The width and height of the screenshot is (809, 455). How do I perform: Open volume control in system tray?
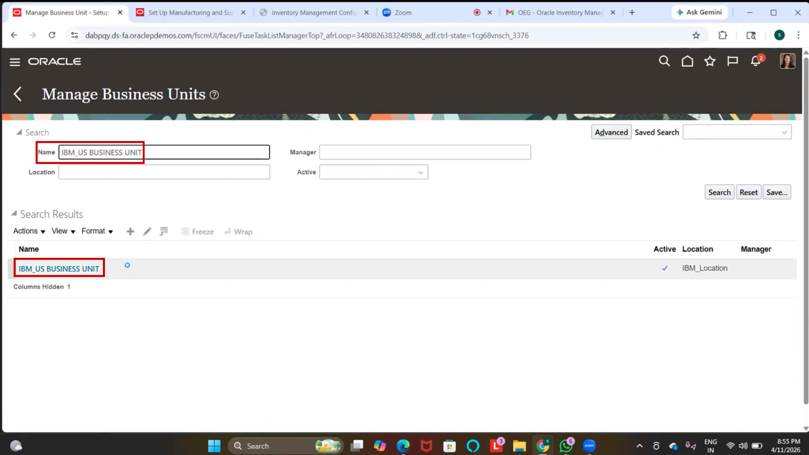coord(743,446)
